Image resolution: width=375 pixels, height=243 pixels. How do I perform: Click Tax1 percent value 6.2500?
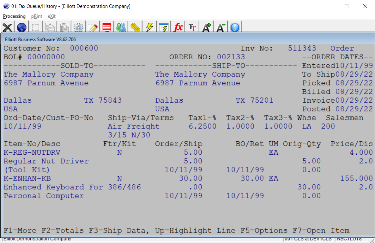(x=203, y=127)
